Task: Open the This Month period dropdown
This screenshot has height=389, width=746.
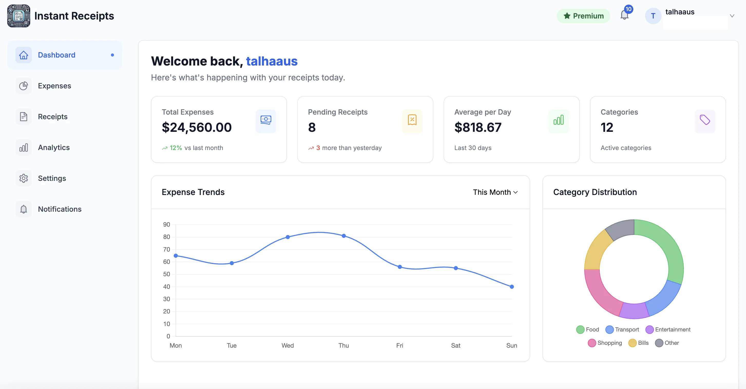Action: click(495, 192)
